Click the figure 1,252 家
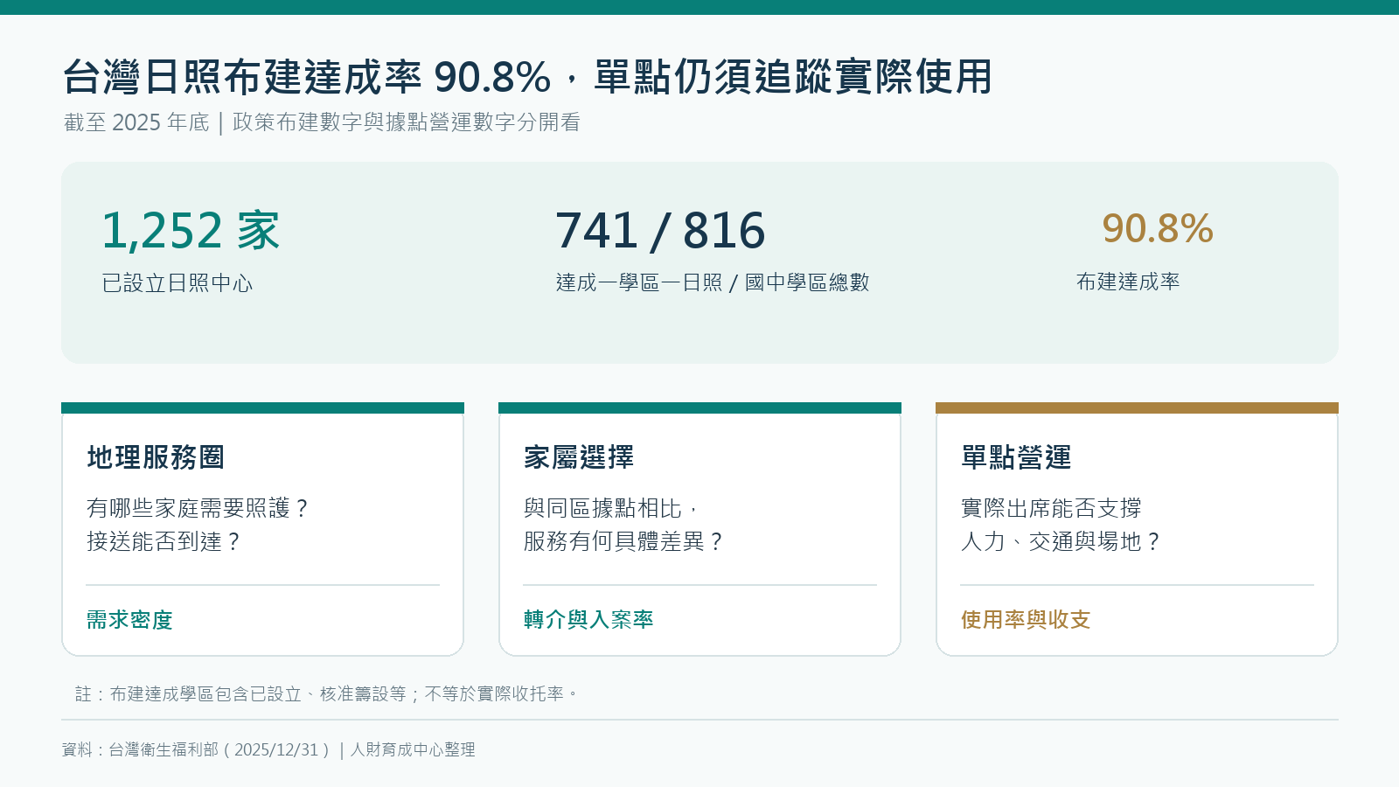1399x787 pixels. (x=191, y=231)
